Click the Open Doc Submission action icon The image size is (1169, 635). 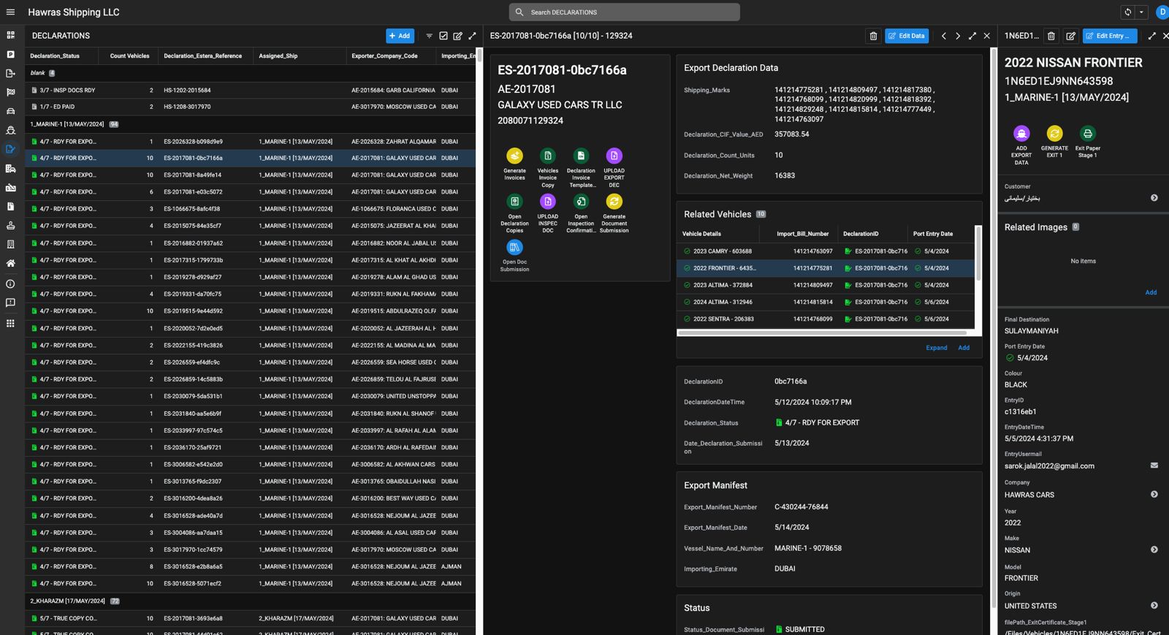(x=514, y=247)
